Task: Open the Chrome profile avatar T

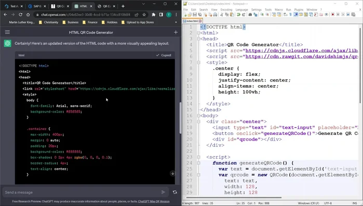Action: (169, 15)
